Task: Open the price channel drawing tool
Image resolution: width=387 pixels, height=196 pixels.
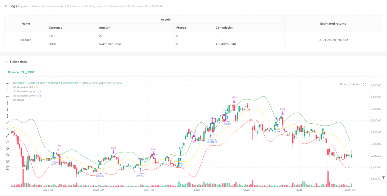Action: [x=7, y=155]
